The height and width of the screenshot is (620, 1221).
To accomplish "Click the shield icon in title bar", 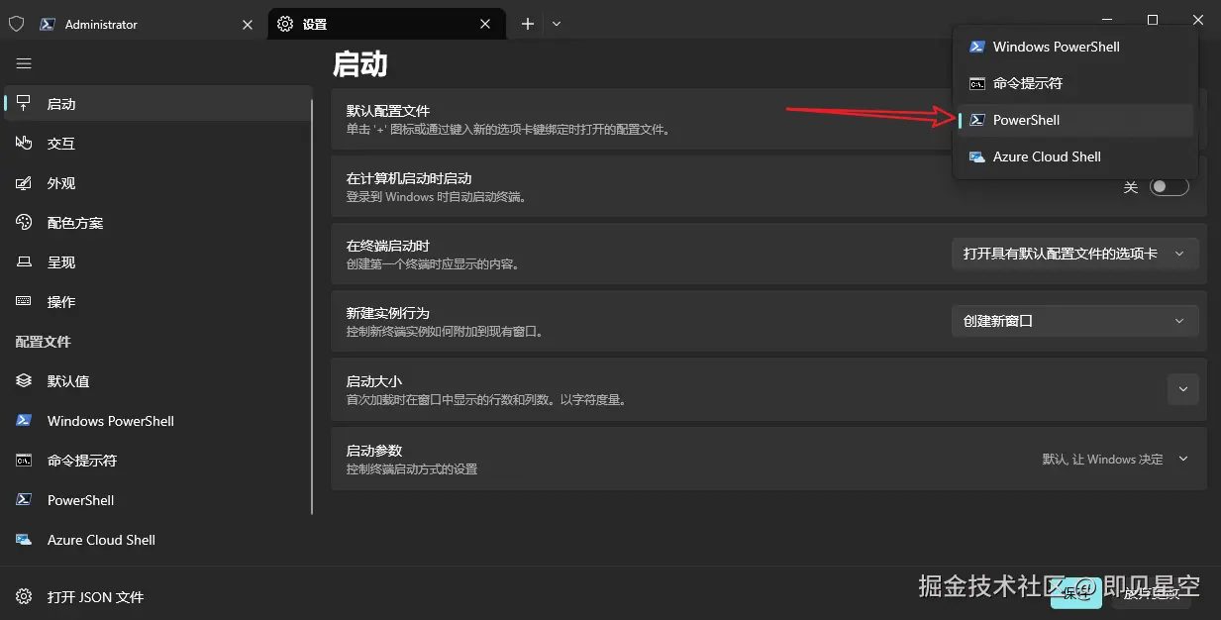I will point(16,24).
